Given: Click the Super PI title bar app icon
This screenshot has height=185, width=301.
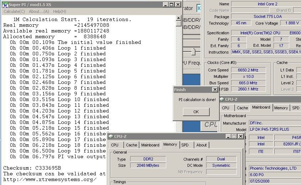Looking at the screenshot, I should click(x=4, y=5).
